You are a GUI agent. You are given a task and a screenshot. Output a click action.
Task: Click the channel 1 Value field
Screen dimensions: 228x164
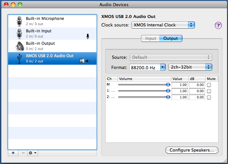pyautogui.click(x=180, y=91)
